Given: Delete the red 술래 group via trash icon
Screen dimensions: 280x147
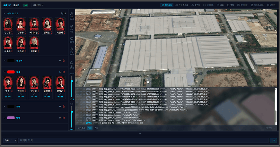Looking at the screenshot, I should pyautogui.click(x=64, y=72).
